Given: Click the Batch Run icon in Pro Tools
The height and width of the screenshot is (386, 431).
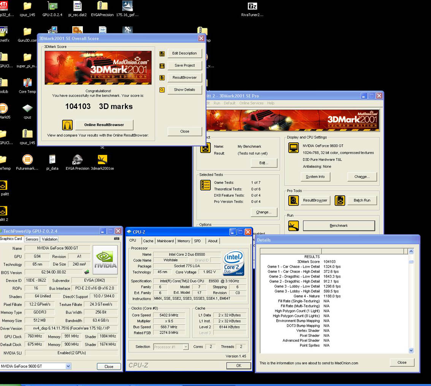Looking at the screenshot, I should (x=340, y=200).
